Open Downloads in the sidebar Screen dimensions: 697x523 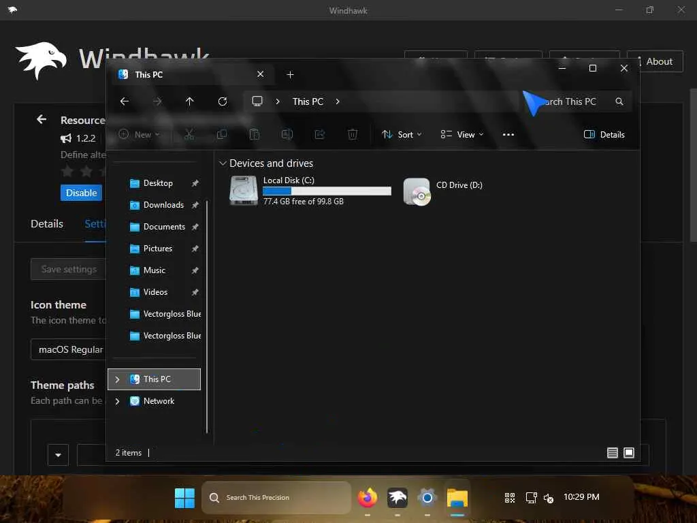click(163, 205)
